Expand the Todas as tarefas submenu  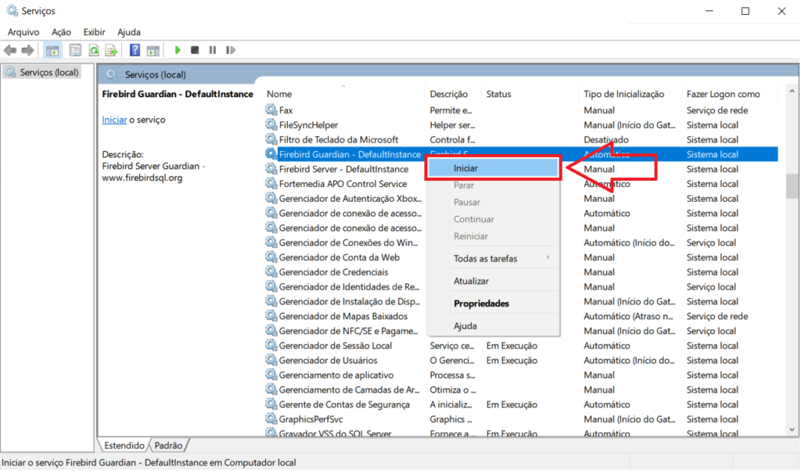[485, 258]
